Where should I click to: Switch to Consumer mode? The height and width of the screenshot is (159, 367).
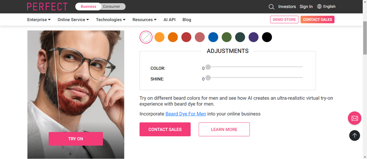coord(112,7)
